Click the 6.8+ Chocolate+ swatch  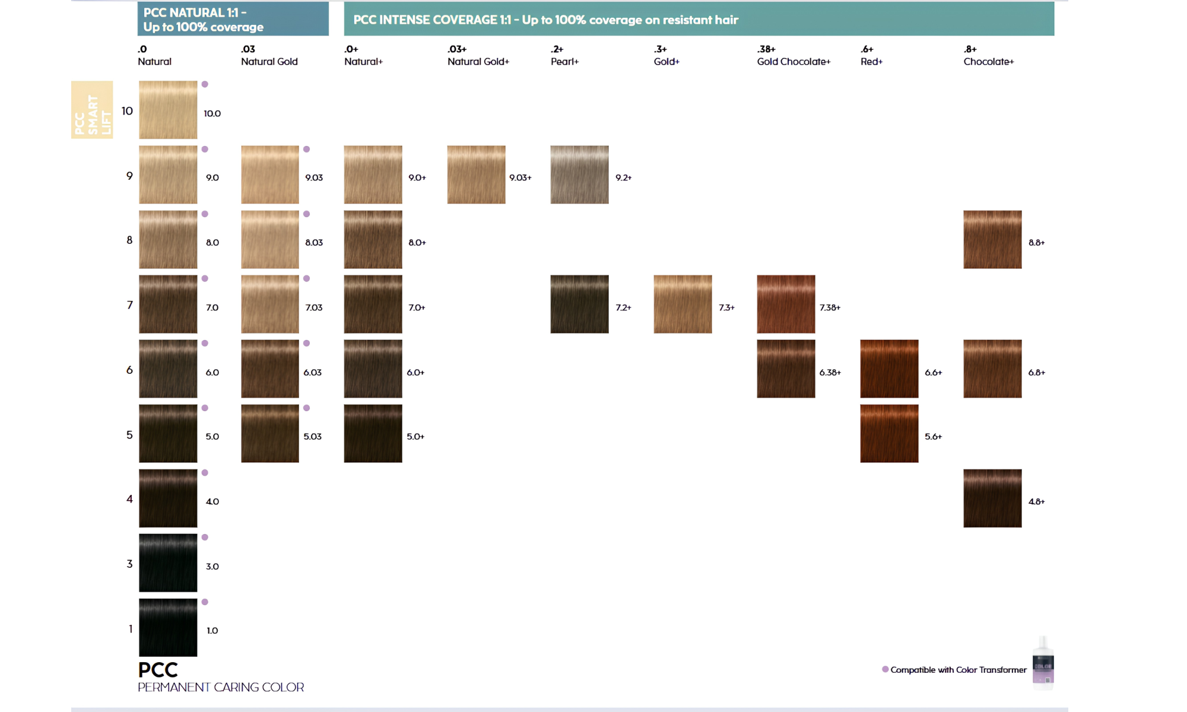[x=992, y=368]
